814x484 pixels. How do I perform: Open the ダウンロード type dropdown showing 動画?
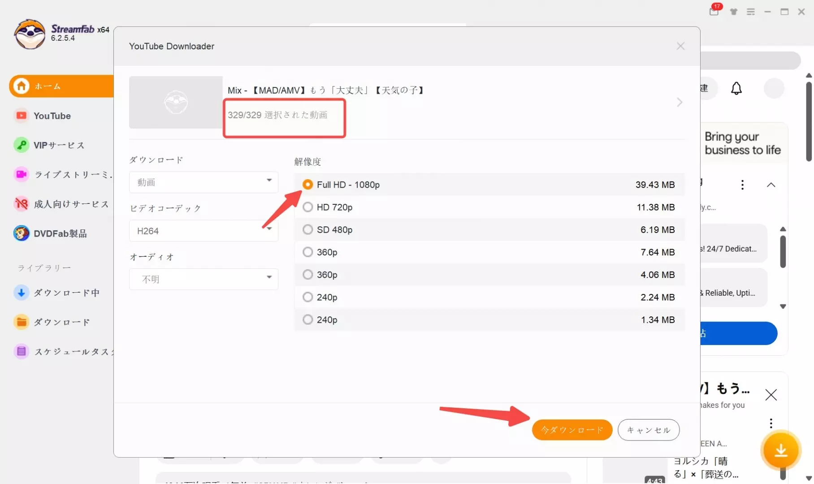pyautogui.click(x=203, y=182)
